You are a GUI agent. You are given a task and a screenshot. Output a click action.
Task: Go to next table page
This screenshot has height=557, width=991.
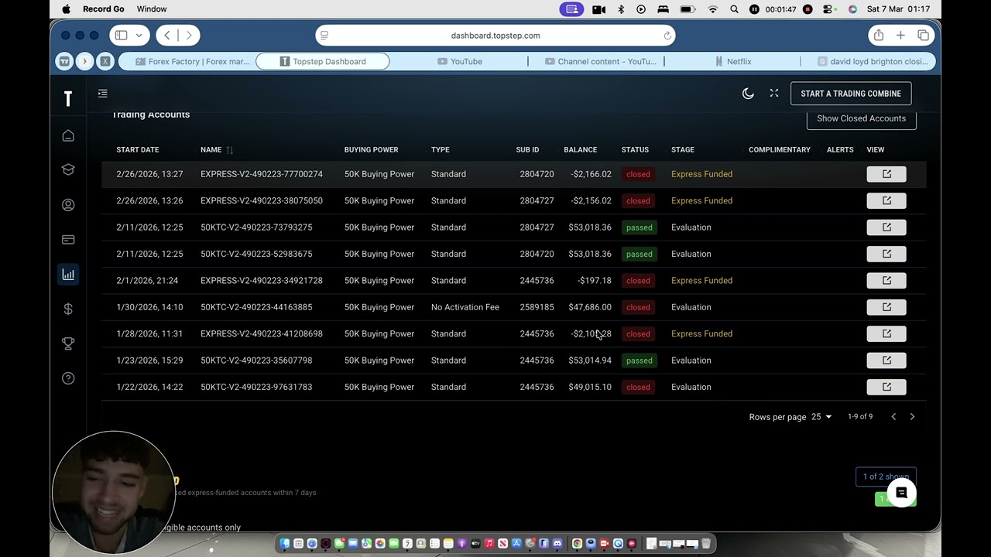click(x=912, y=417)
